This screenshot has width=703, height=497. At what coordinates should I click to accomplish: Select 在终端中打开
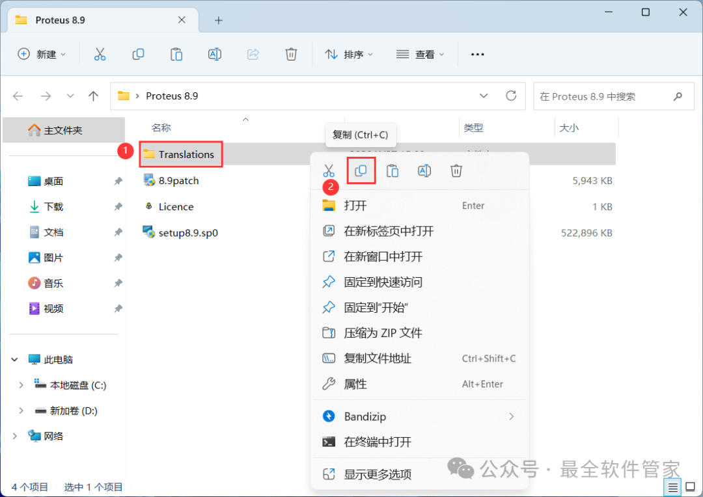click(x=420, y=442)
